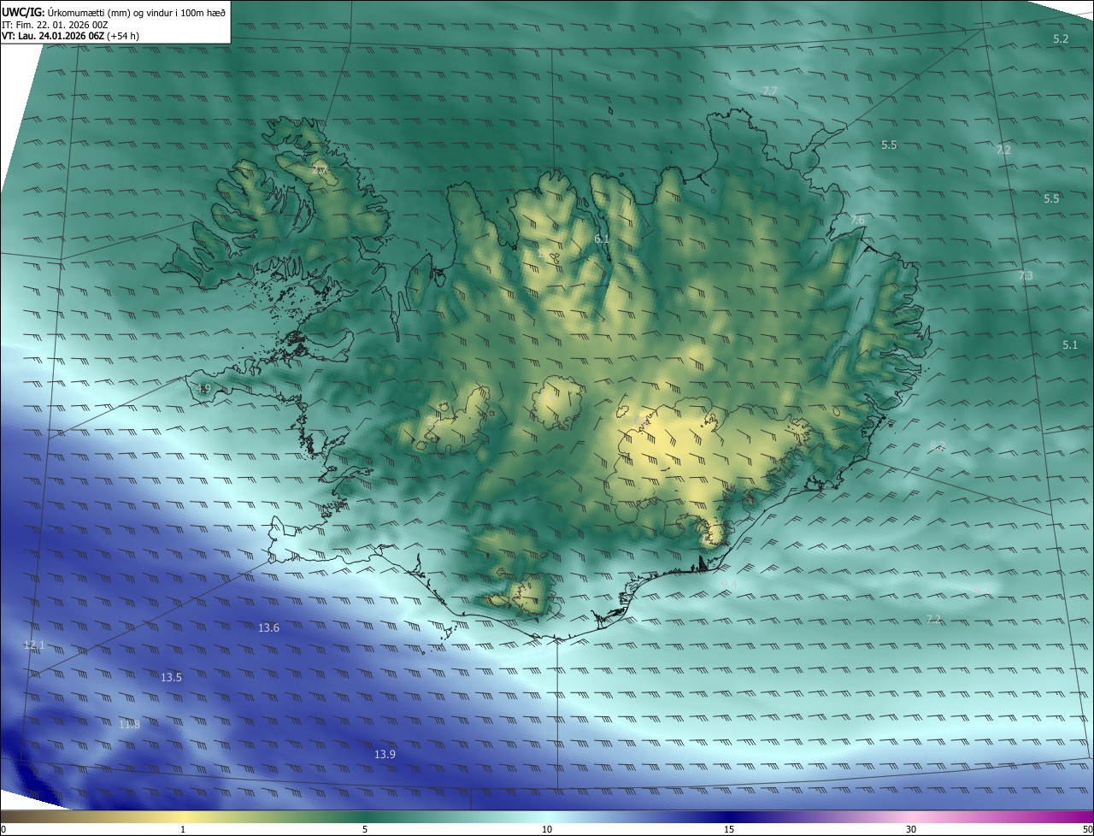Click the 7.3 value label
Viewport: 1094px width, 836px height.
pos(1026,275)
